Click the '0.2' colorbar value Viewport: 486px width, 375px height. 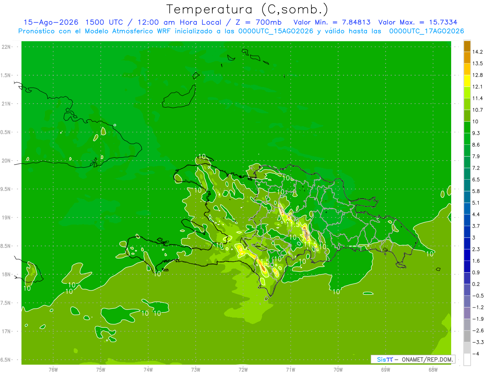click(x=476, y=284)
